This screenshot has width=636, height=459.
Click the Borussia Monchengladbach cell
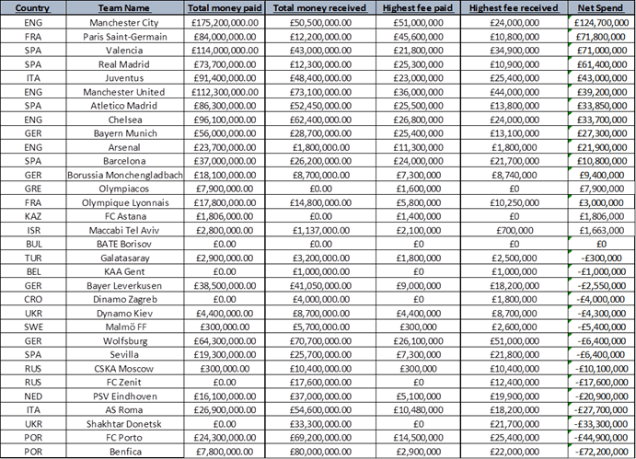tap(124, 175)
